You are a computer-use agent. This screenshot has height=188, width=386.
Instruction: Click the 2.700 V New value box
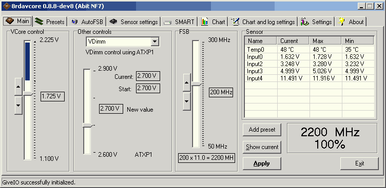point(111,109)
